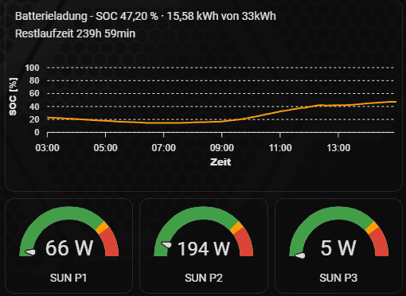This screenshot has height=296, width=406.
Task: Click the 194 W value
Action: coord(204,249)
